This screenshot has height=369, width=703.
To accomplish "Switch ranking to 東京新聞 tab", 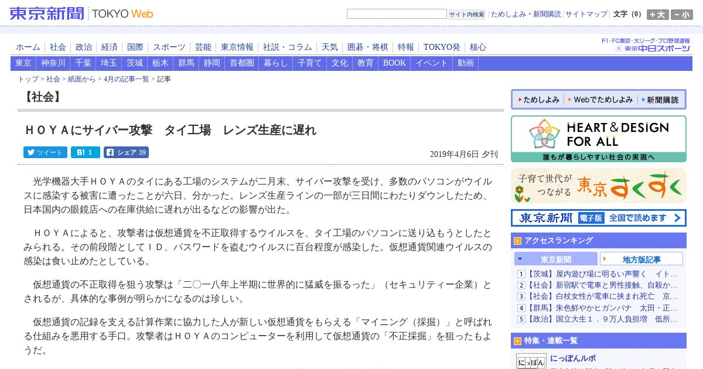I will point(556,259).
